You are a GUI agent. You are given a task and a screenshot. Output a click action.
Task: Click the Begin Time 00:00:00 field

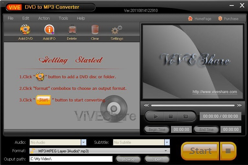point(181,130)
